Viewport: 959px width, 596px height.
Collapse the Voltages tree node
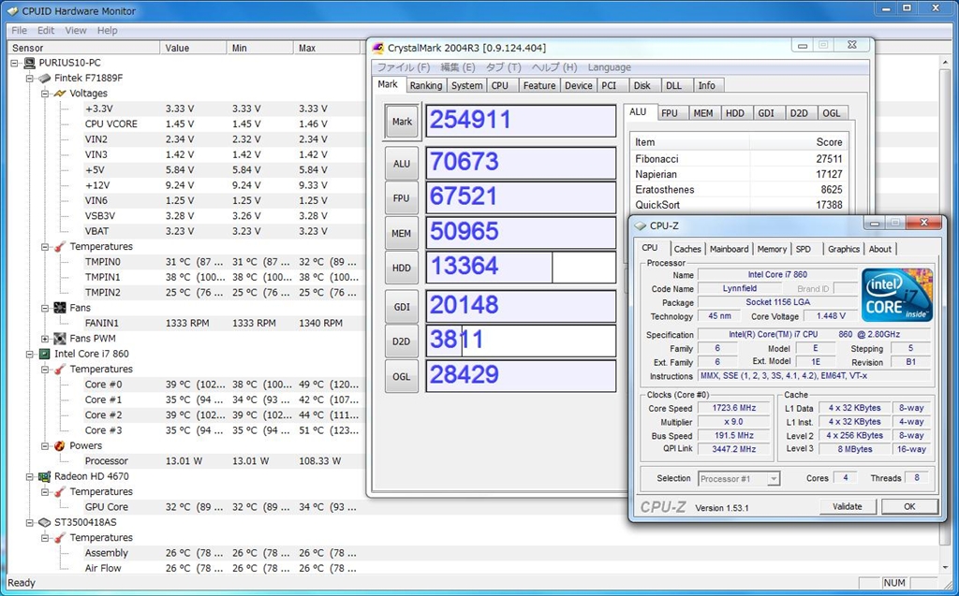(x=45, y=94)
